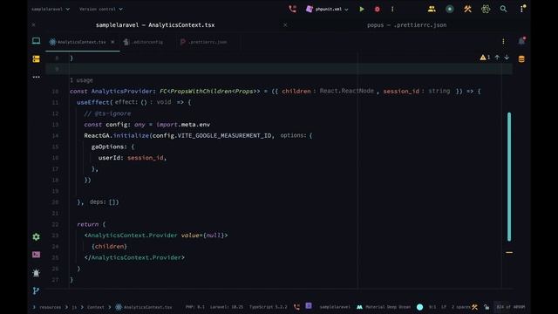The image size is (558, 314).
Task: Click 'samplelaravel' label in status bar
Action: (335, 307)
